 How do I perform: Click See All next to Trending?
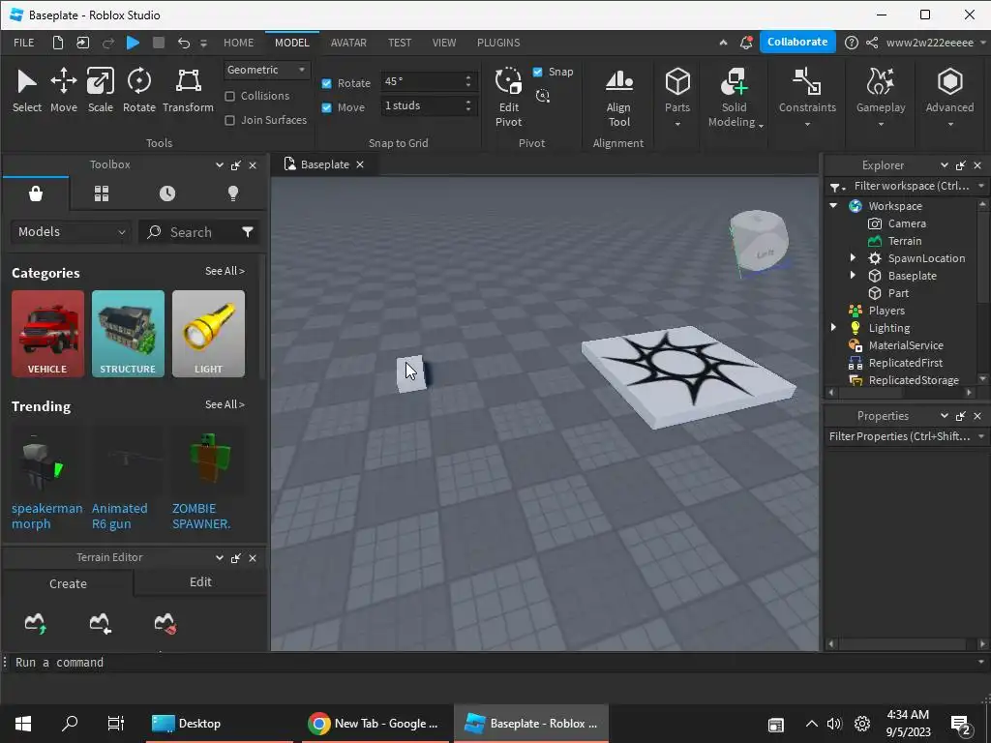pyautogui.click(x=225, y=404)
